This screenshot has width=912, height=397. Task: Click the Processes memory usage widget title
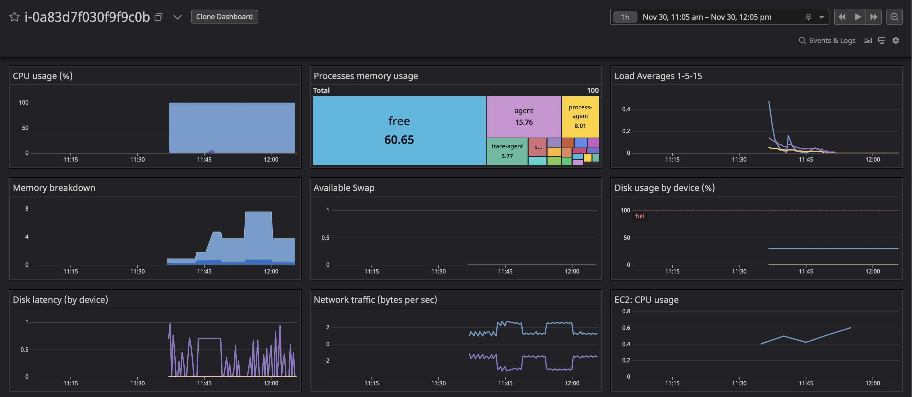pyautogui.click(x=366, y=76)
